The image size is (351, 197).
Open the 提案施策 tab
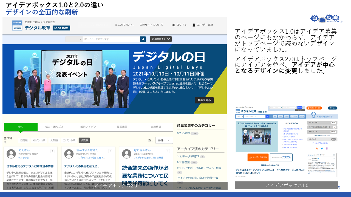point(122,127)
